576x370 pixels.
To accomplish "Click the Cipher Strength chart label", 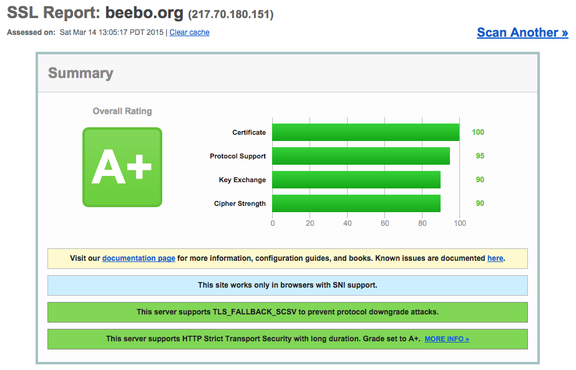I will pos(240,203).
